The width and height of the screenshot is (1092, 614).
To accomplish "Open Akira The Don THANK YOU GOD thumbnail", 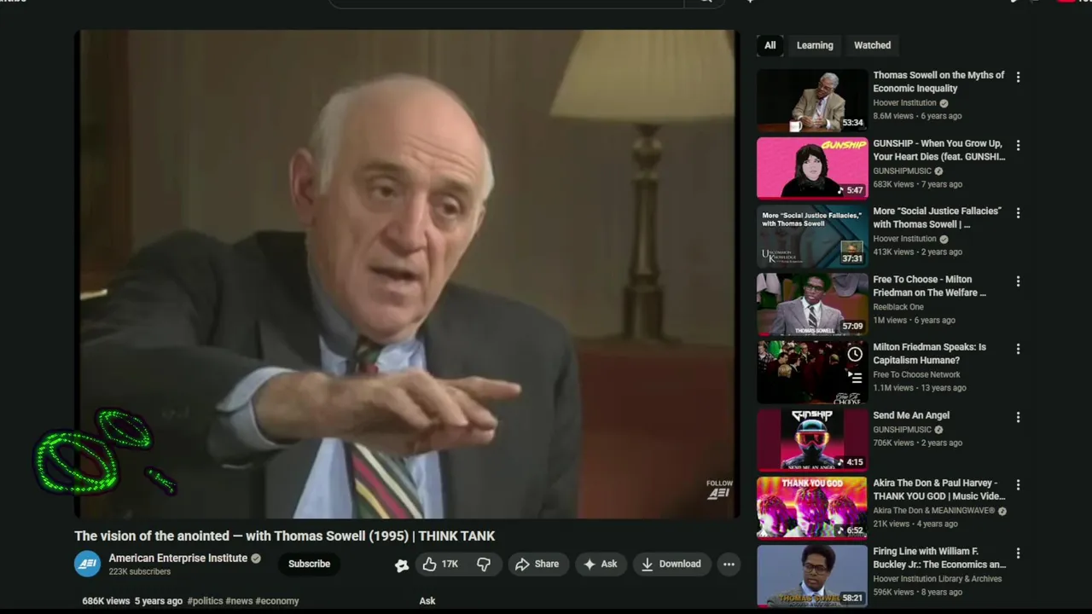I will pyautogui.click(x=812, y=507).
